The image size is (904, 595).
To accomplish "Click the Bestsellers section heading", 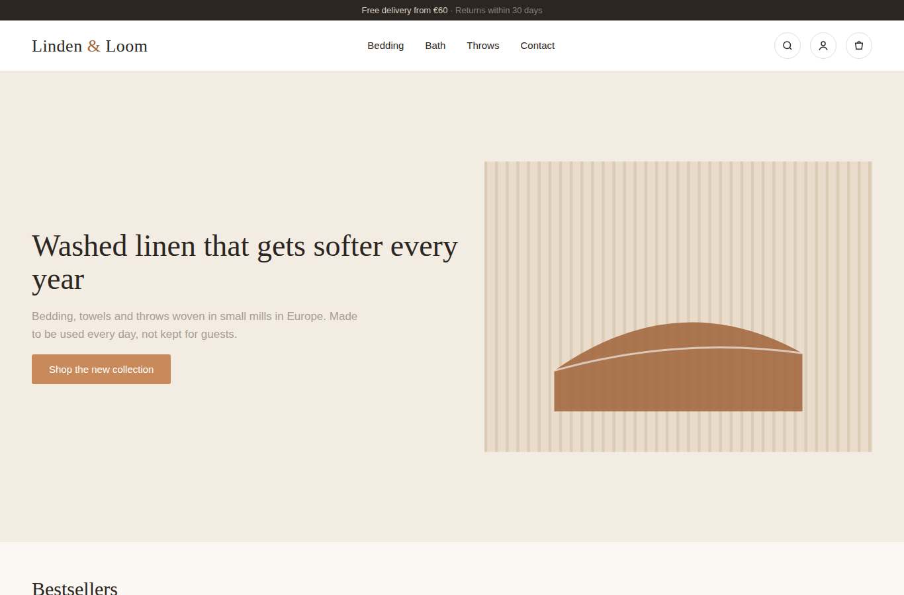I will [75, 588].
